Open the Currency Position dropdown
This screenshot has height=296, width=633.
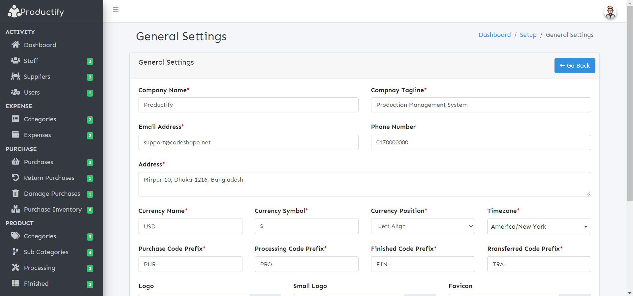click(x=423, y=226)
